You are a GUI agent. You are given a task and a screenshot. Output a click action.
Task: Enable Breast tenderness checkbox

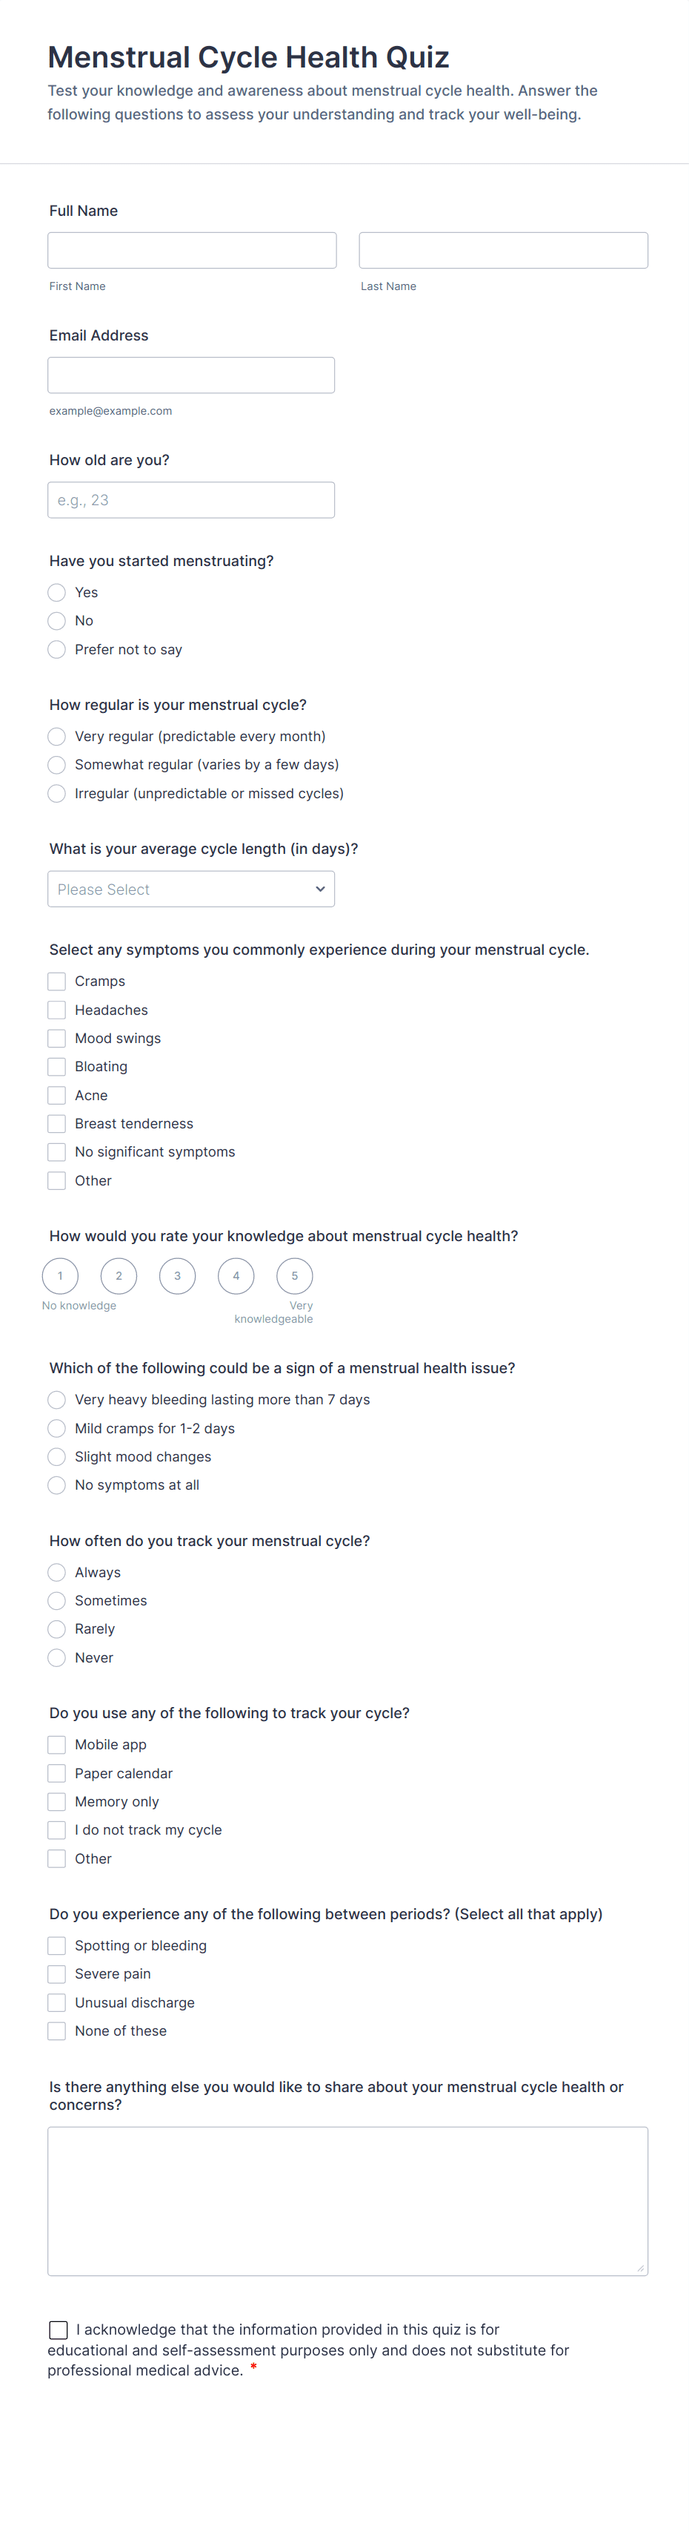pyautogui.click(x=57, y=1123)
